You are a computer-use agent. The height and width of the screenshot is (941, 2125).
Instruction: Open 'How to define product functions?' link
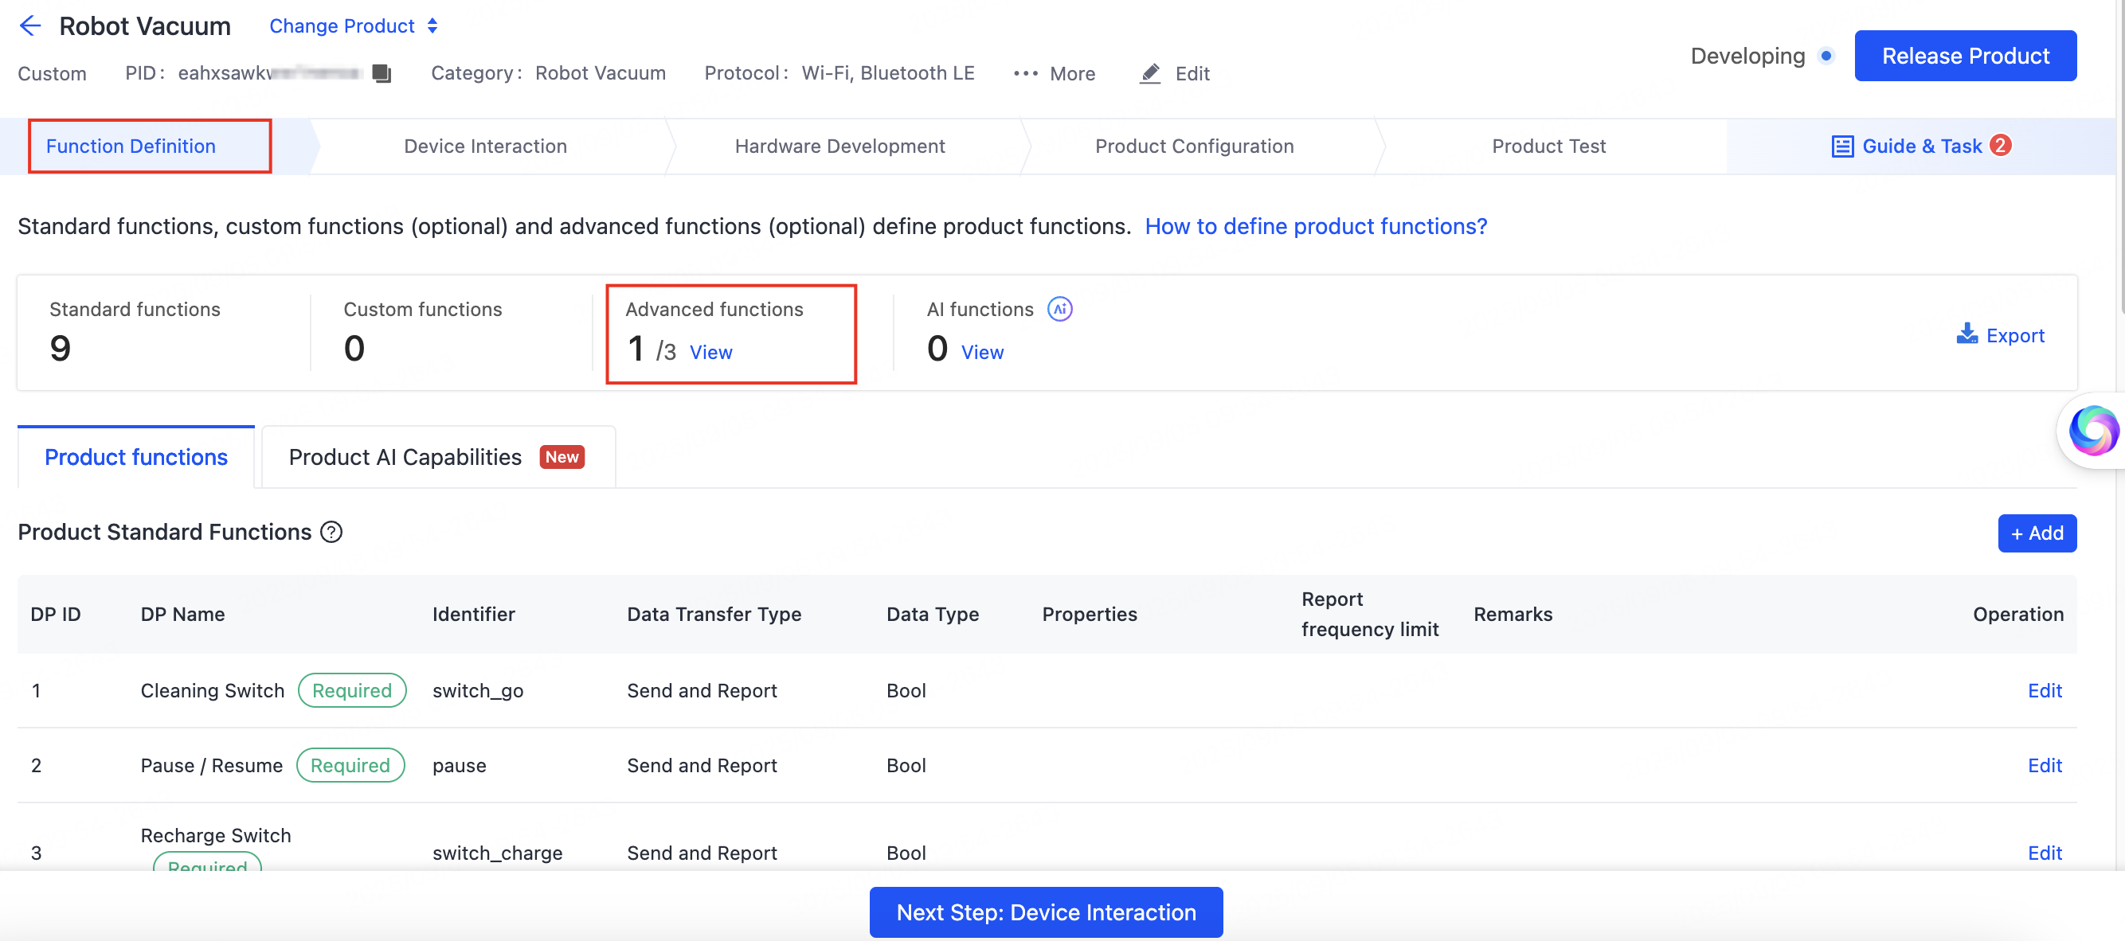tap(1316, 226)
